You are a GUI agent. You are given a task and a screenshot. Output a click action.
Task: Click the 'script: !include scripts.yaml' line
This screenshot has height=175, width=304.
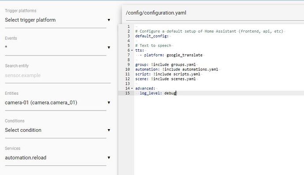168,74
